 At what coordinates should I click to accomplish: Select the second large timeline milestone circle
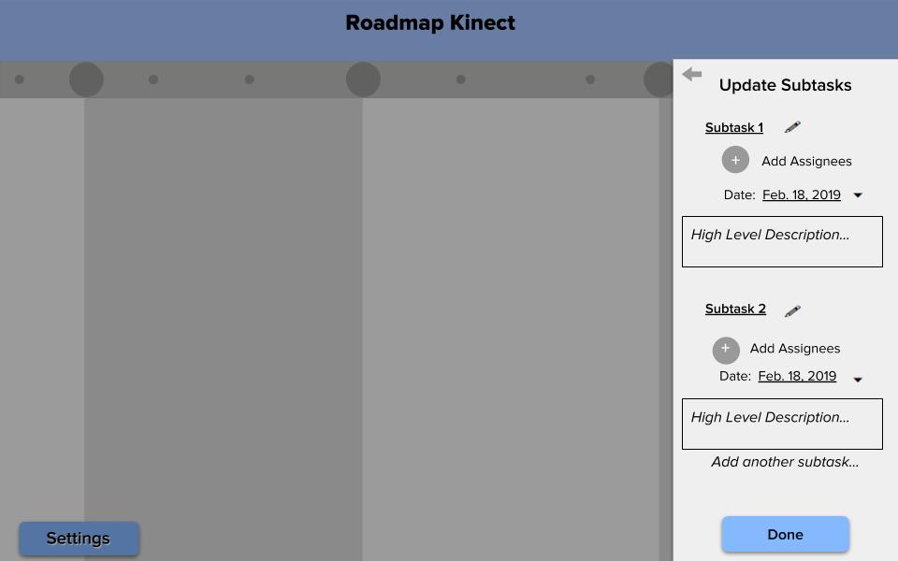click(363, 79)
